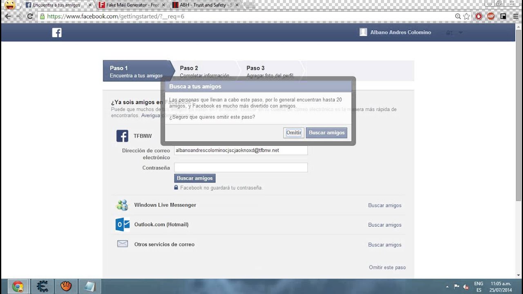
Task: Click the Outlook.com (Hotmail) icon
Action: tap(122, 225)
